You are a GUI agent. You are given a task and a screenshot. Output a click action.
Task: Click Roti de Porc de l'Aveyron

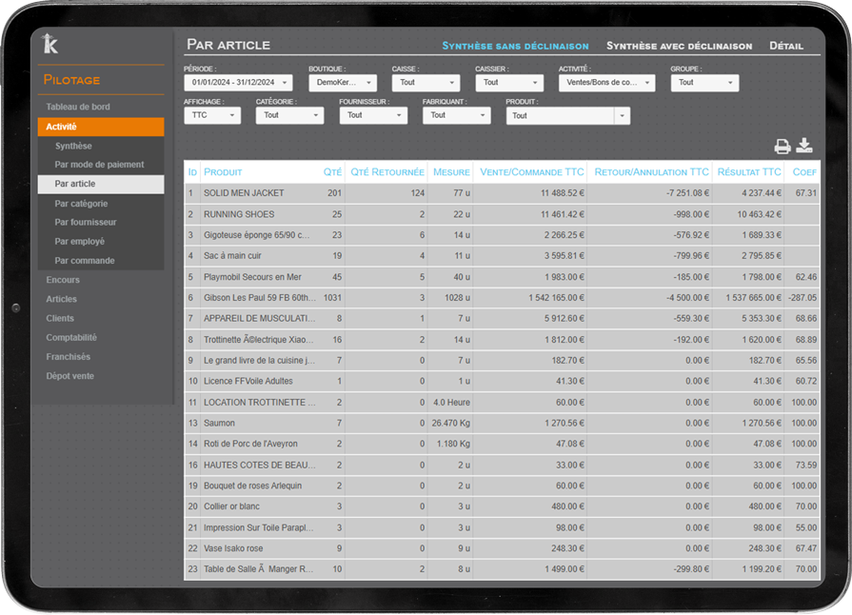click(x=250, y=444)
